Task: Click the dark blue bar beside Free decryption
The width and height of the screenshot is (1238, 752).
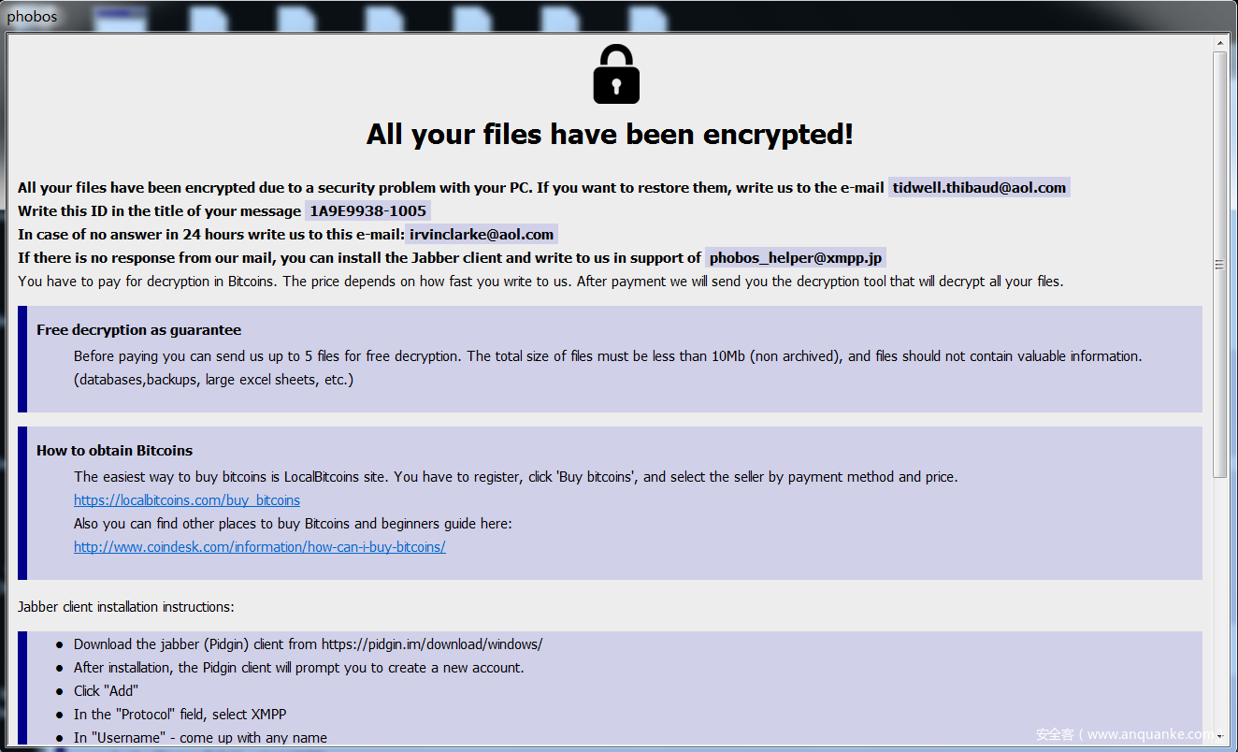Action: [x=22, y=359]
